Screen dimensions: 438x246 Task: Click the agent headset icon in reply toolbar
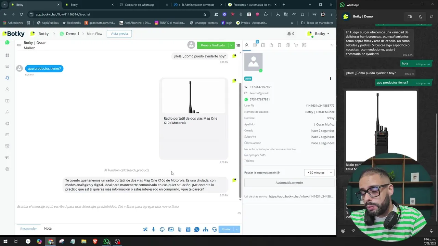coord(214,229)
